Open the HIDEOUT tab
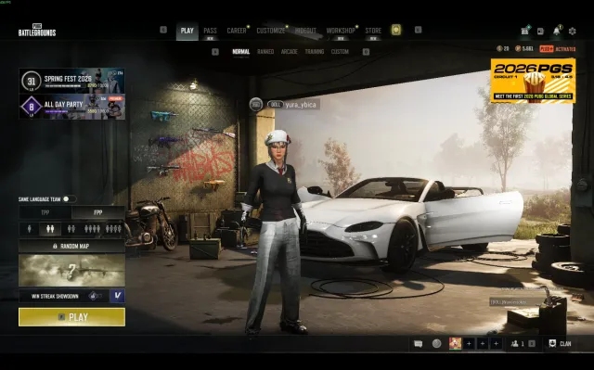This screenshot has width=594, height=370. pos(305,31)
